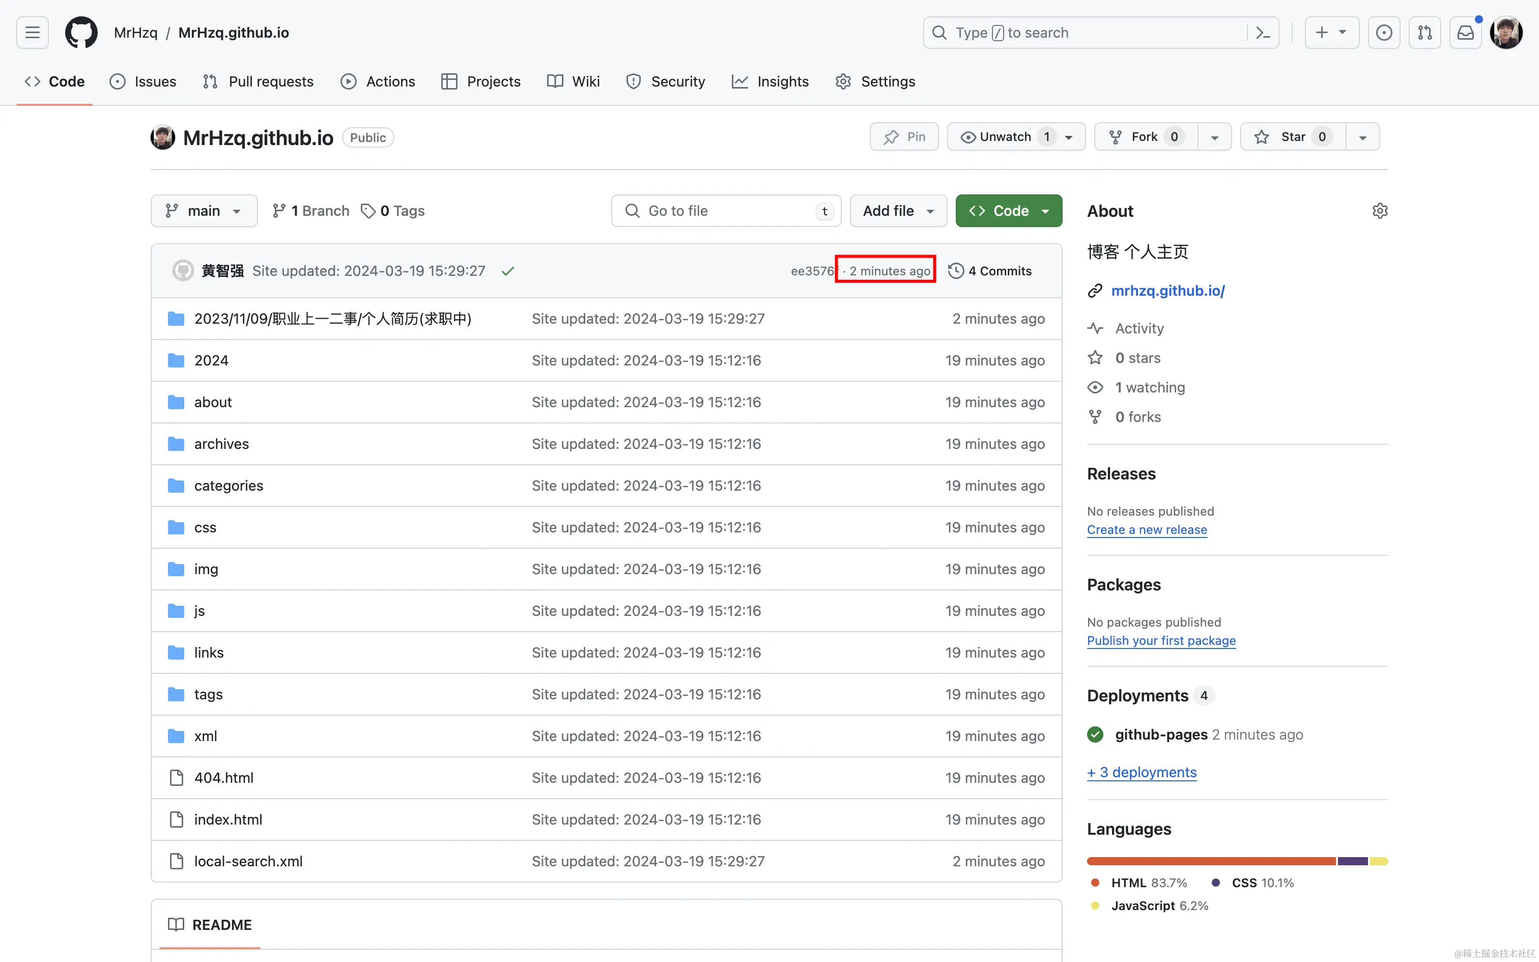This screenshot has width=1539, height=962.
Task: Open the xml folder
Action: (x=206, y=736)
